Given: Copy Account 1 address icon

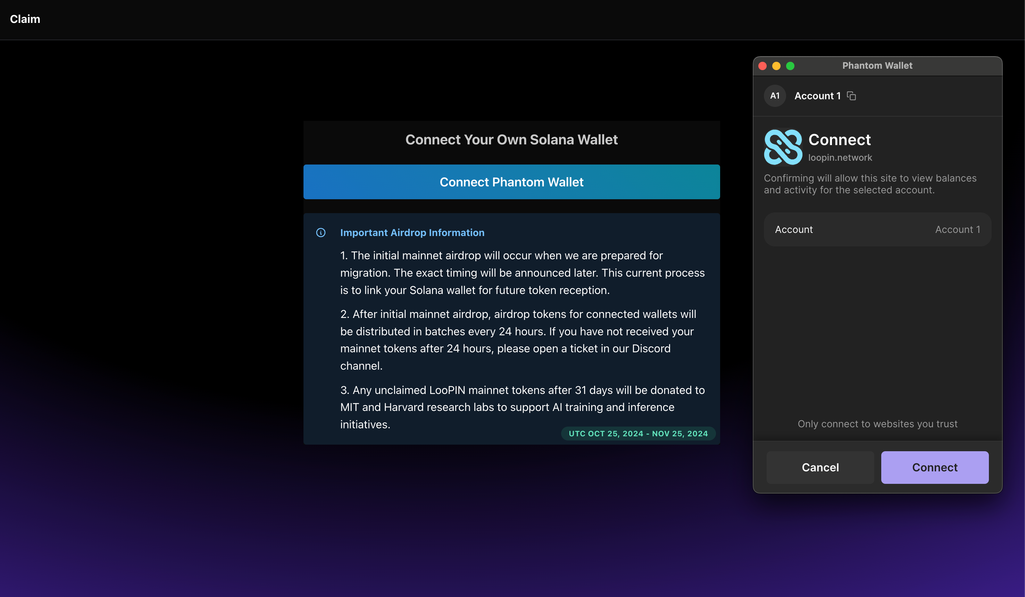Looking at the screenshot, I should point(851,95).
